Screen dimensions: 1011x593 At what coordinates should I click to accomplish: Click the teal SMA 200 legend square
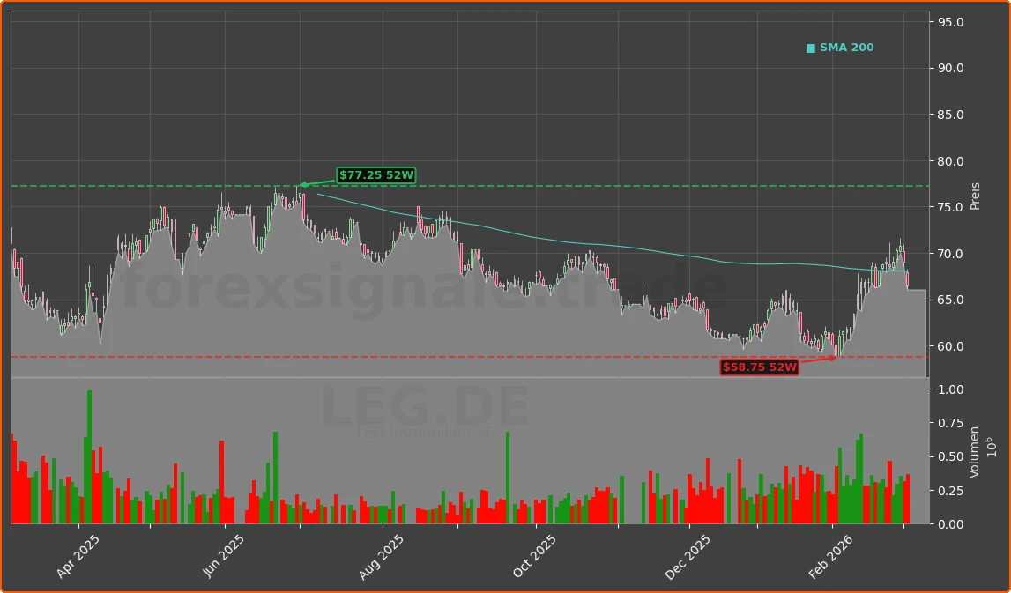pyautogui.click(x=810, y=48)
